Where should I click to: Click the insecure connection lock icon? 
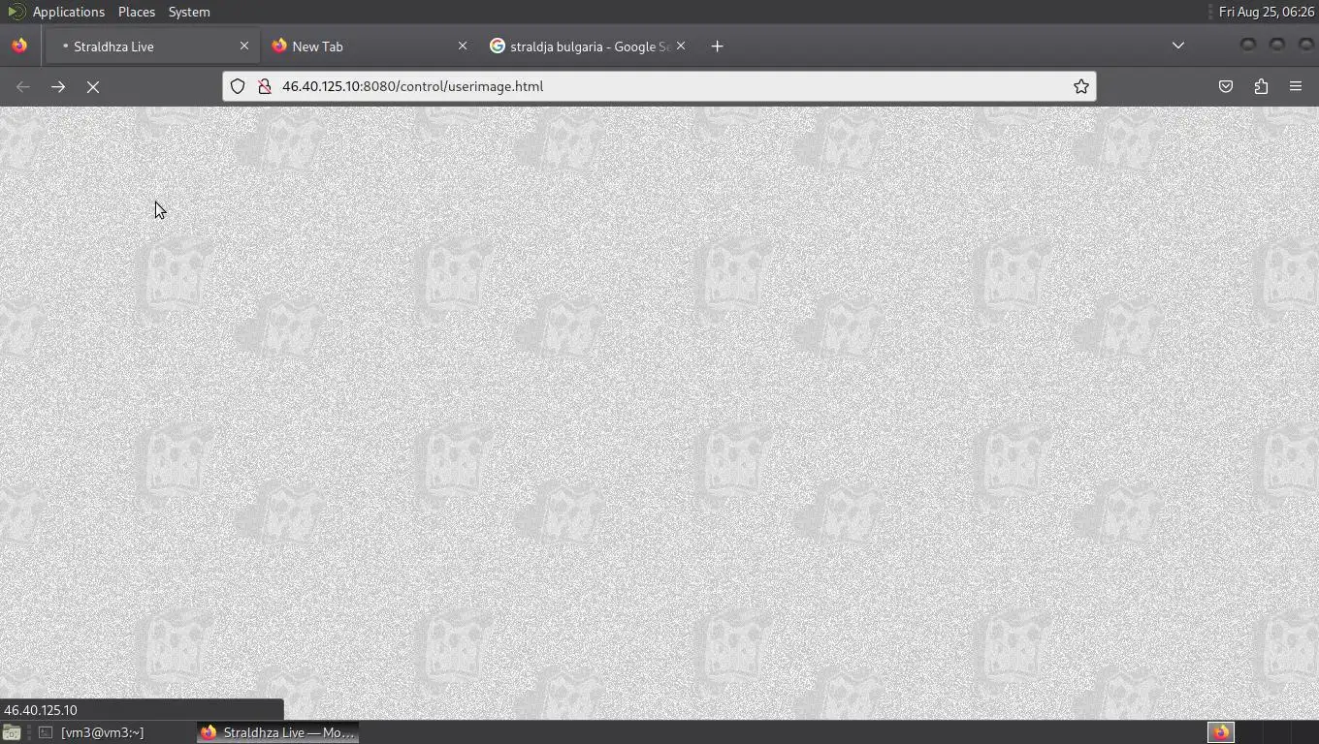click(264, 86)
